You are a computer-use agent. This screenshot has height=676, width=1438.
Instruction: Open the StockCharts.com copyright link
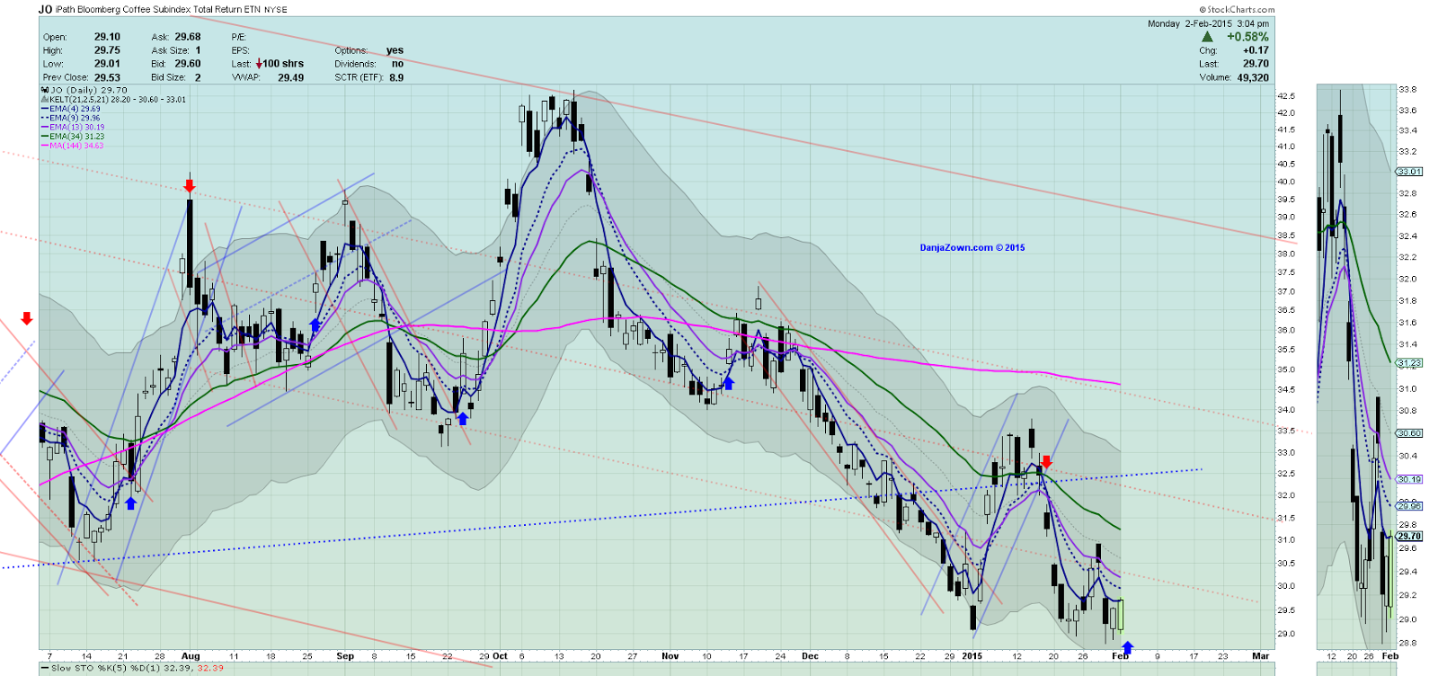(1237, 10)
